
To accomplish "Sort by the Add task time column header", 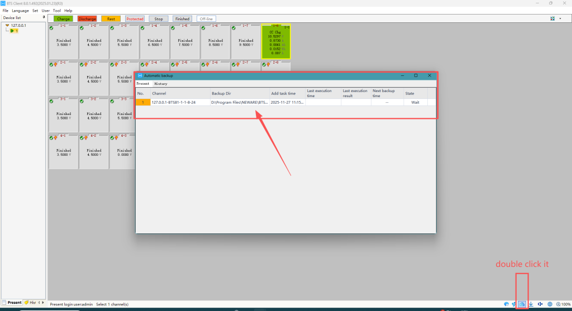I will (x=288, y=93).
